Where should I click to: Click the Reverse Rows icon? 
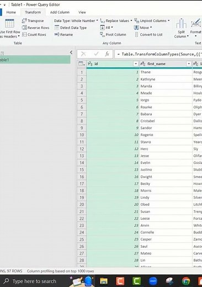pos(24,28)
